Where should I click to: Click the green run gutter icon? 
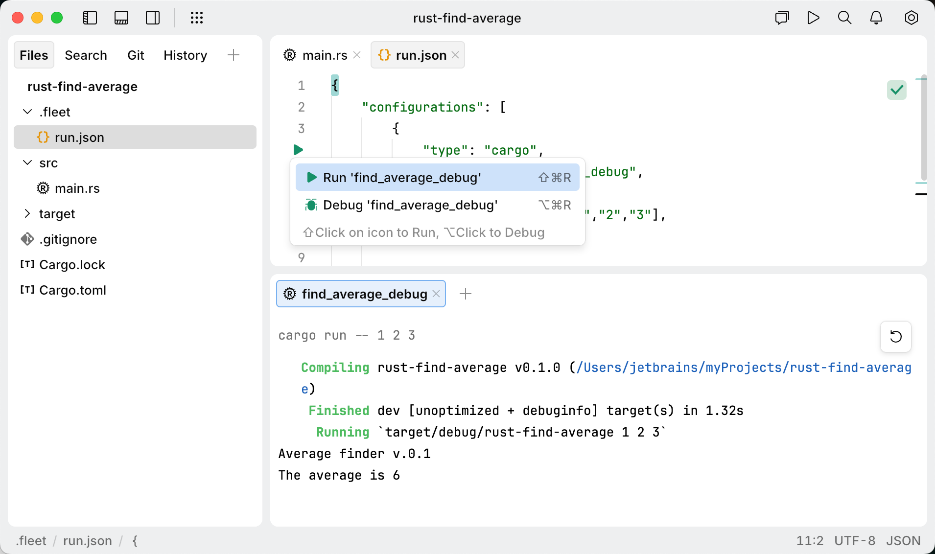pyautogui.click(x=299, y=150)
